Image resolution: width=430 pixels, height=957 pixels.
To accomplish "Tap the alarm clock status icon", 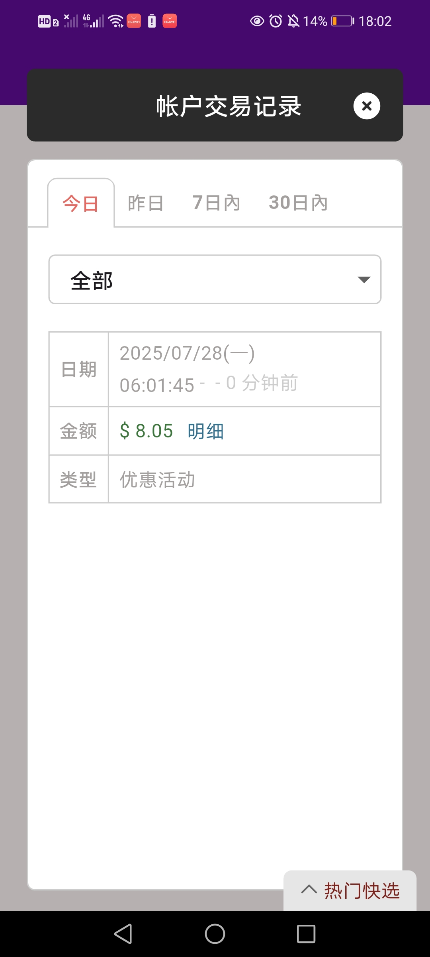I will tap(276, 21).
